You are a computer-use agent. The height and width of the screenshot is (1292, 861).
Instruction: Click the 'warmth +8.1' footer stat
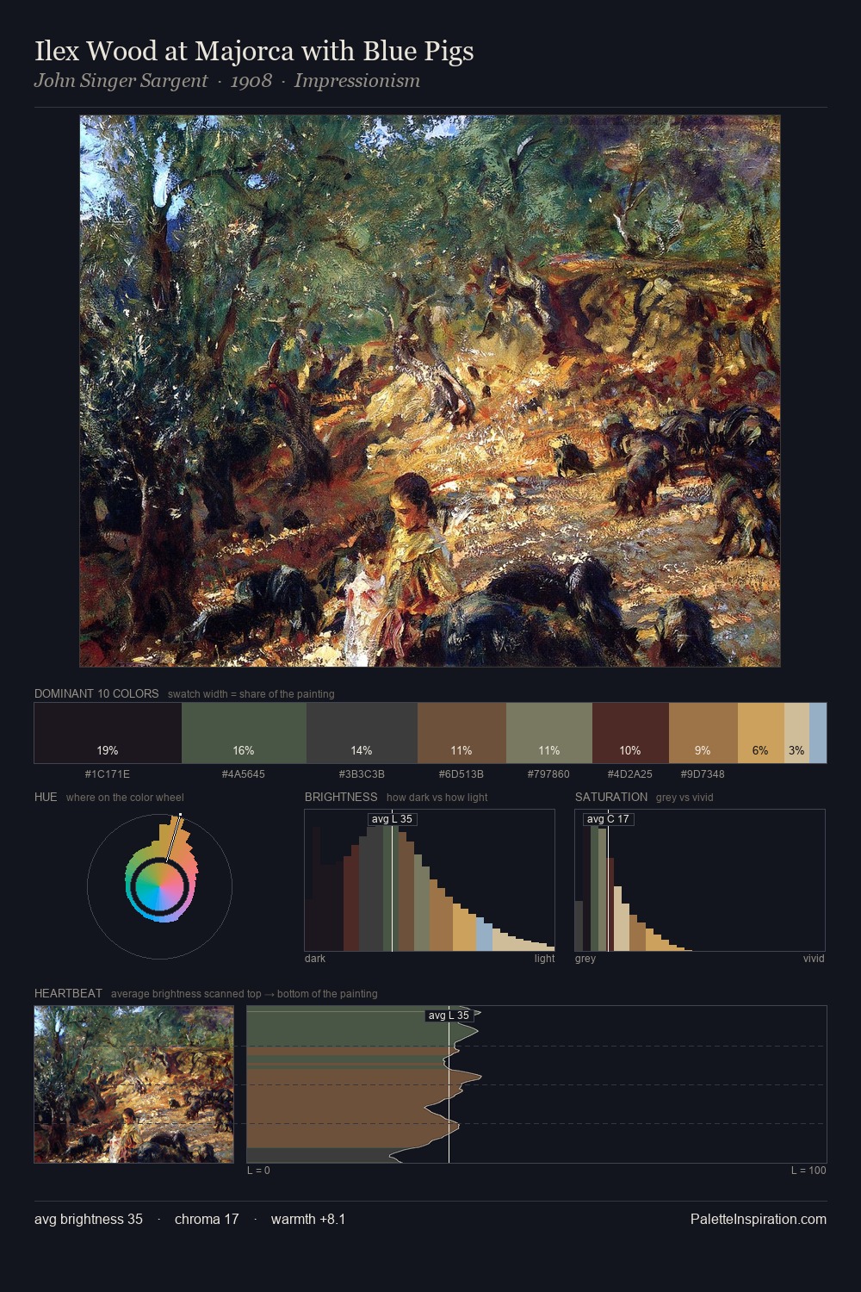pyautogui.click(x=308, y=1220)
